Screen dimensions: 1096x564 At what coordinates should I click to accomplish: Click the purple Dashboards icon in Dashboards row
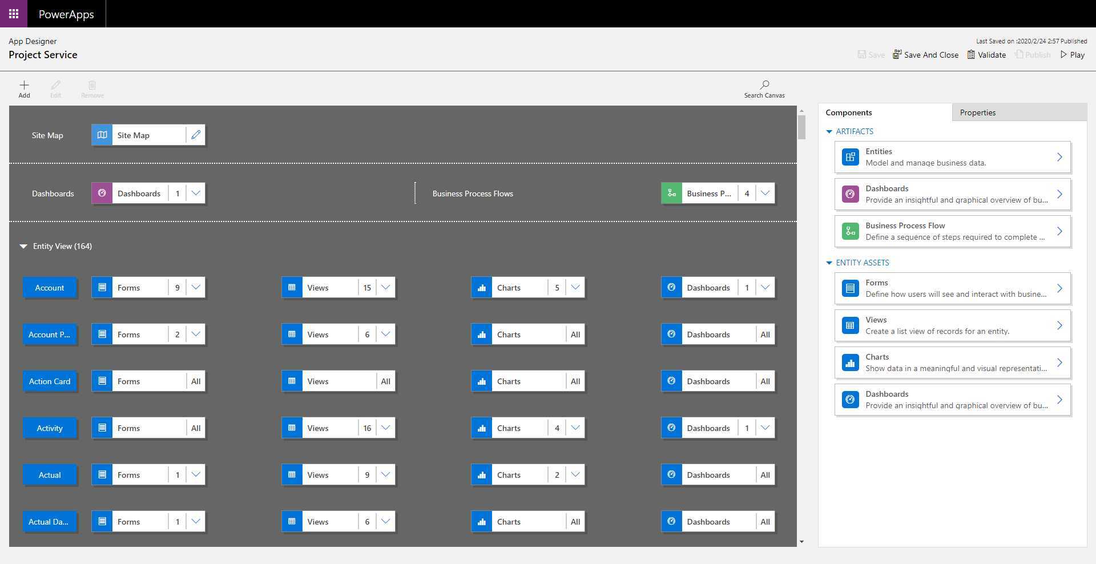pos(102,194)
